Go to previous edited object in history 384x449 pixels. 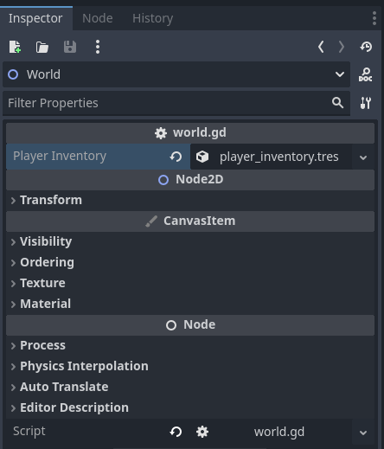pyautogui.click(x=321, y=47)
